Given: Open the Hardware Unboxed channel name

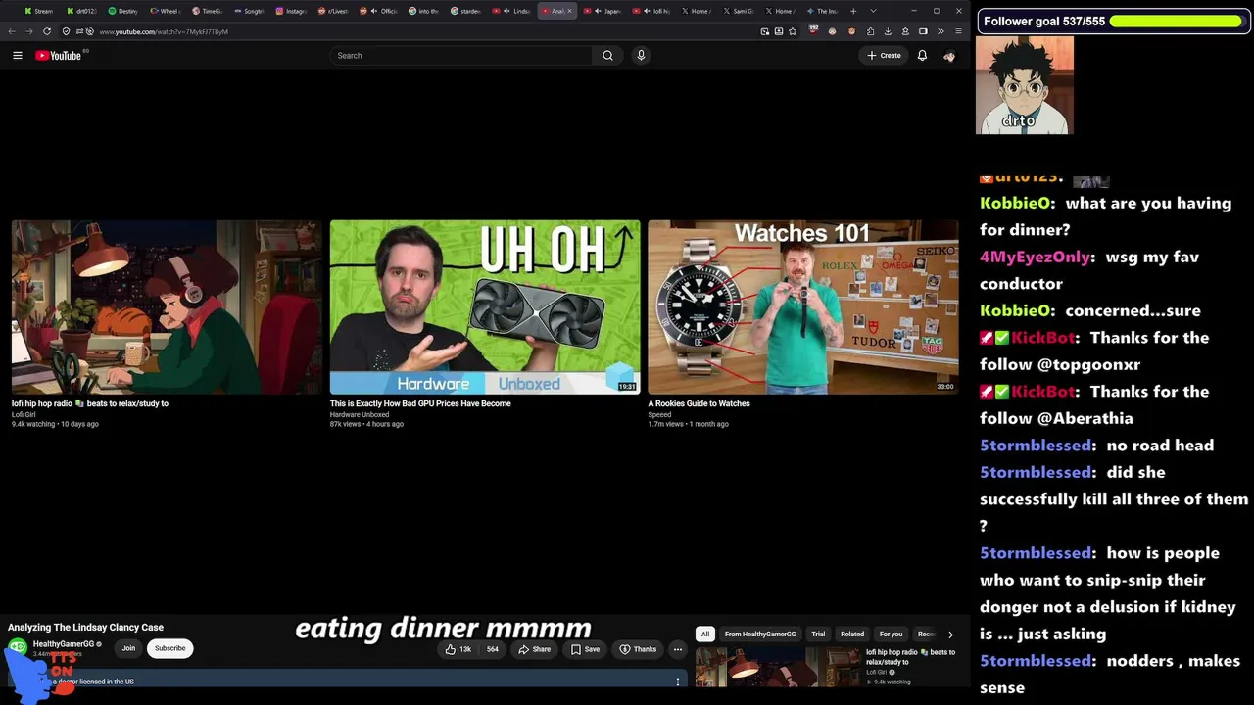Looking at the screenshot, I should coord(360,414).
